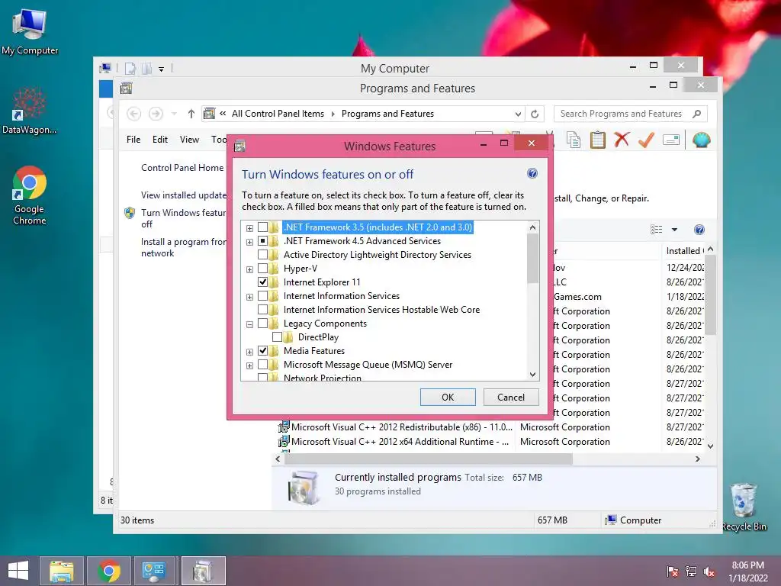Click All Control Panel Items breadcrumb
This screenshot has height=586, width=781.
tap(278, 114)
